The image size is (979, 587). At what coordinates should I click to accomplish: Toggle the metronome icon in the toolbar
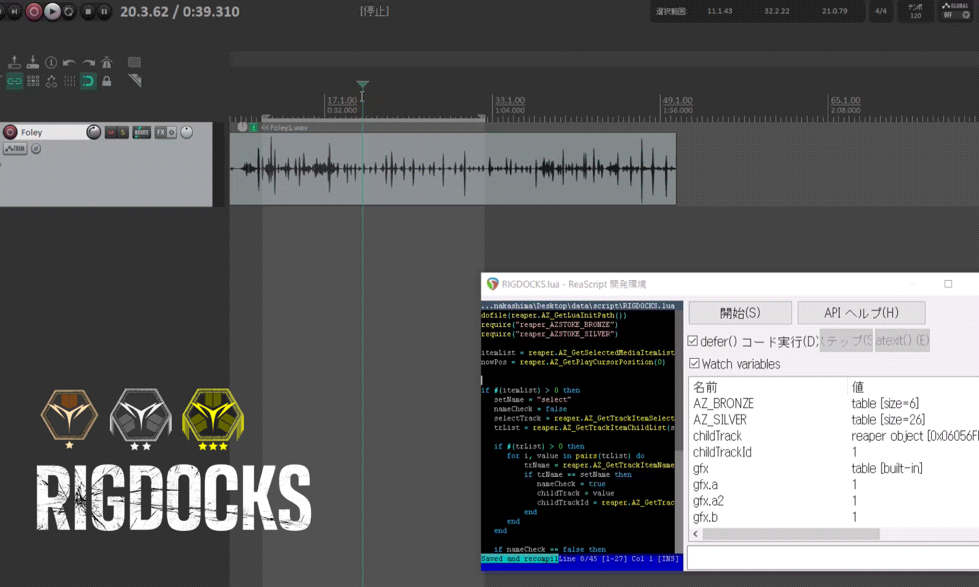tap(106, 62)
